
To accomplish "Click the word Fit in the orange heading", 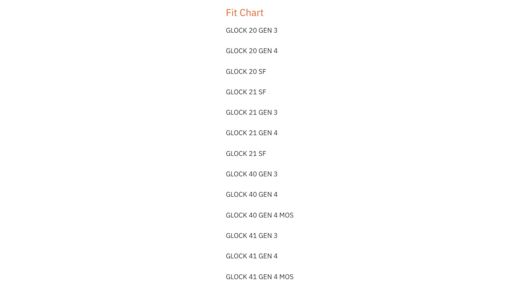I will [x=231, y=13].
